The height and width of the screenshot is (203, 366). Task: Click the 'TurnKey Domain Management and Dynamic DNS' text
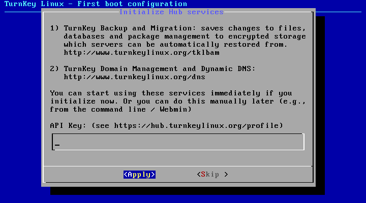(157, 69)
